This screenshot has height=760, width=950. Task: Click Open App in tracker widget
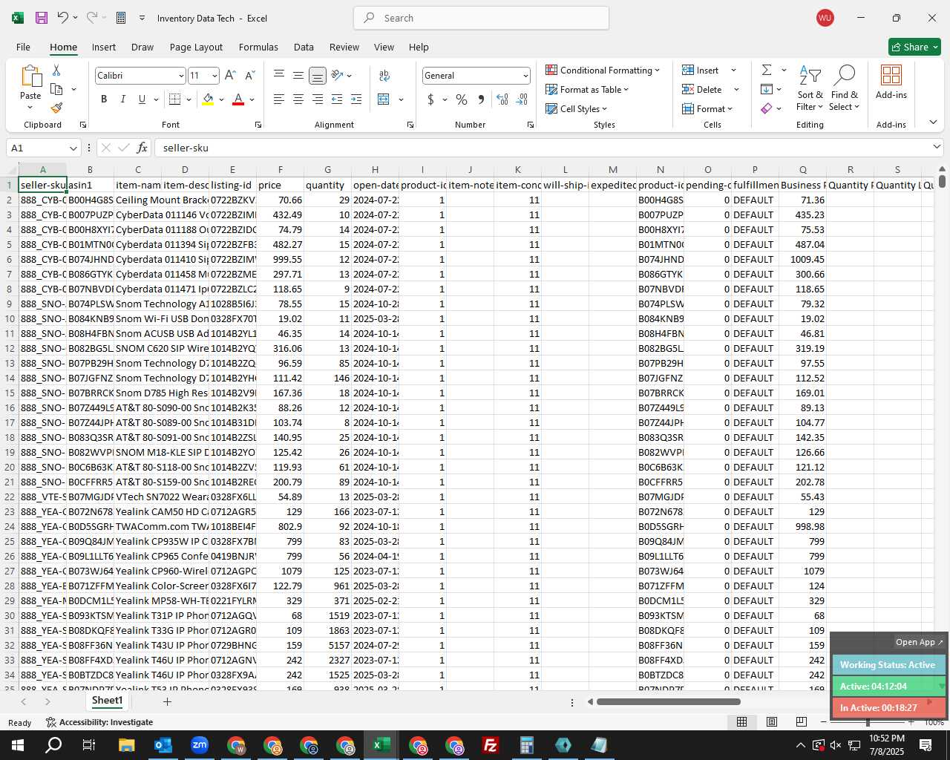919,642
